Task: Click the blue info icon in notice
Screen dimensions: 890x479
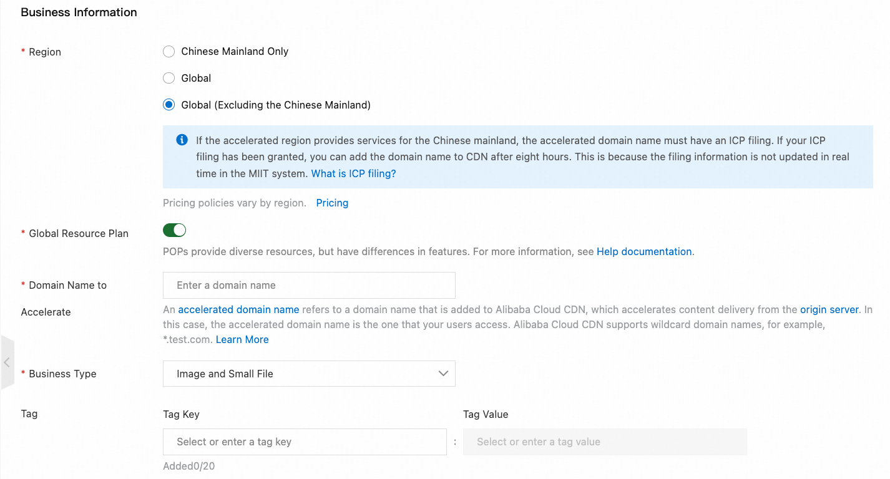Action: 182,140
